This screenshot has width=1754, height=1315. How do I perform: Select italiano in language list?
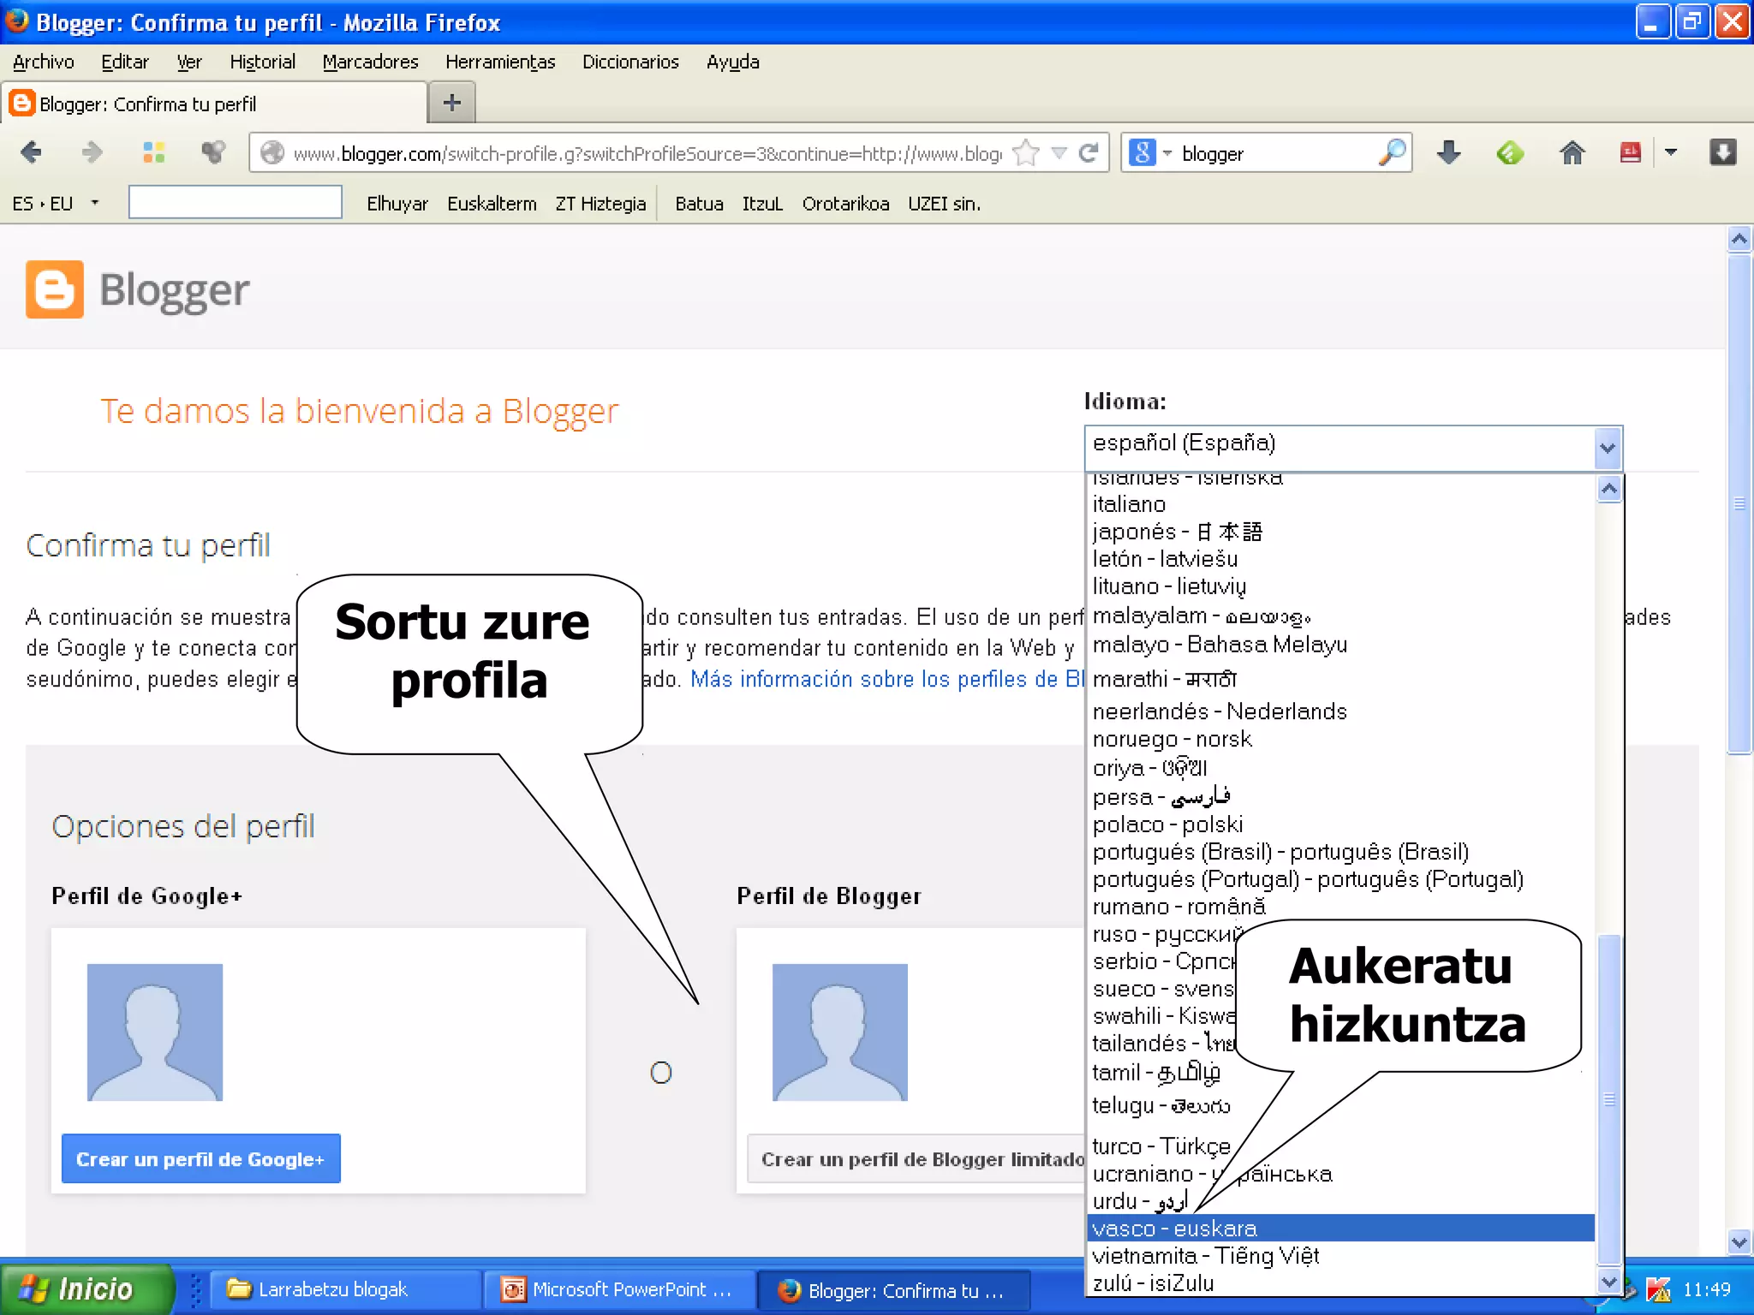pyautogui.click(x=1340, y=503)
